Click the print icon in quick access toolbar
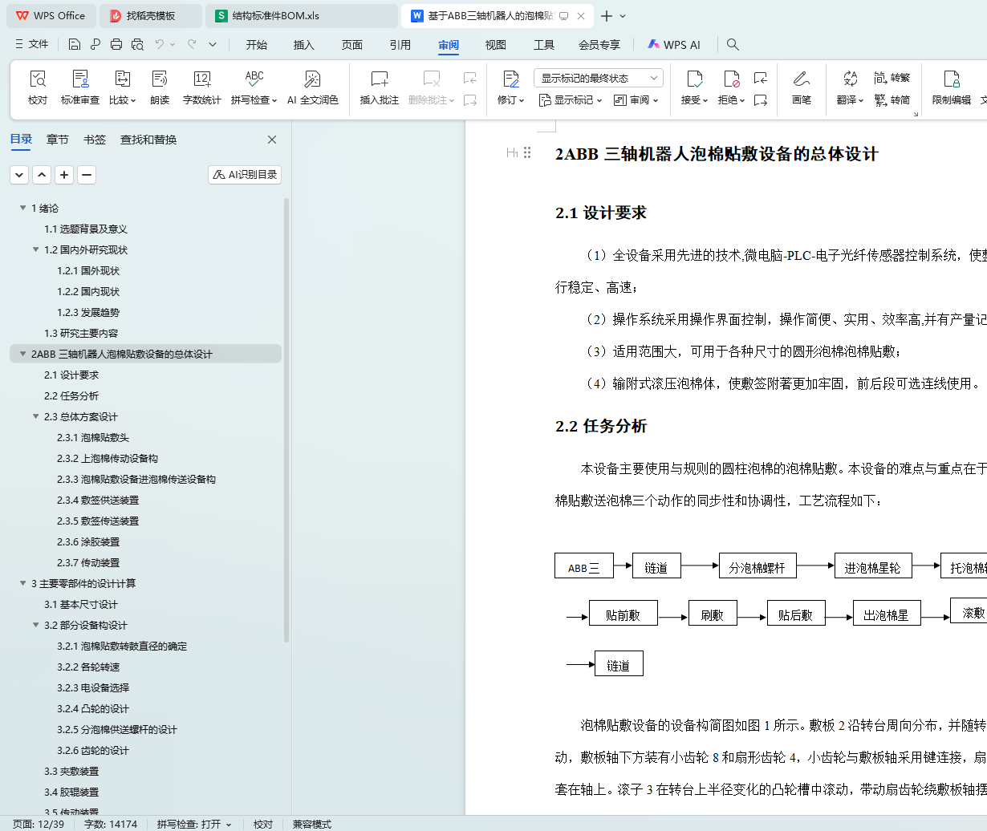The image size is (987, 831). click(116, 44)
